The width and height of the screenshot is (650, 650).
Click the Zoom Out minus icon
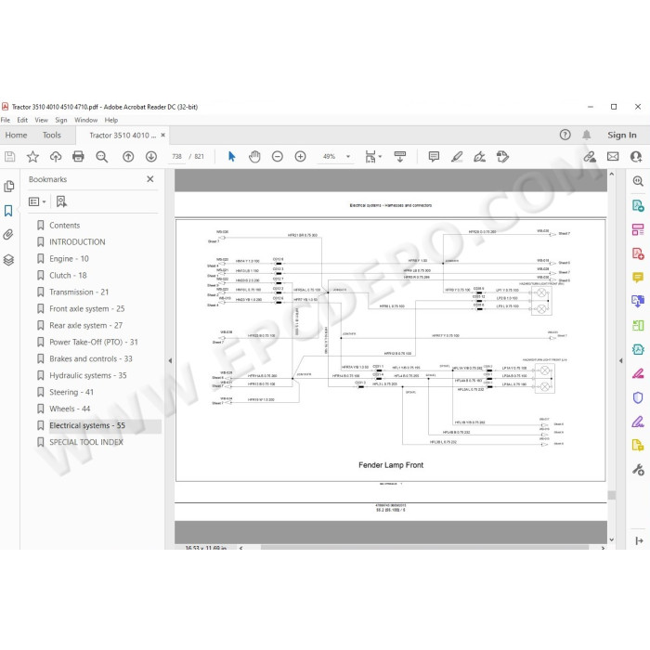[x=278, y=156]
